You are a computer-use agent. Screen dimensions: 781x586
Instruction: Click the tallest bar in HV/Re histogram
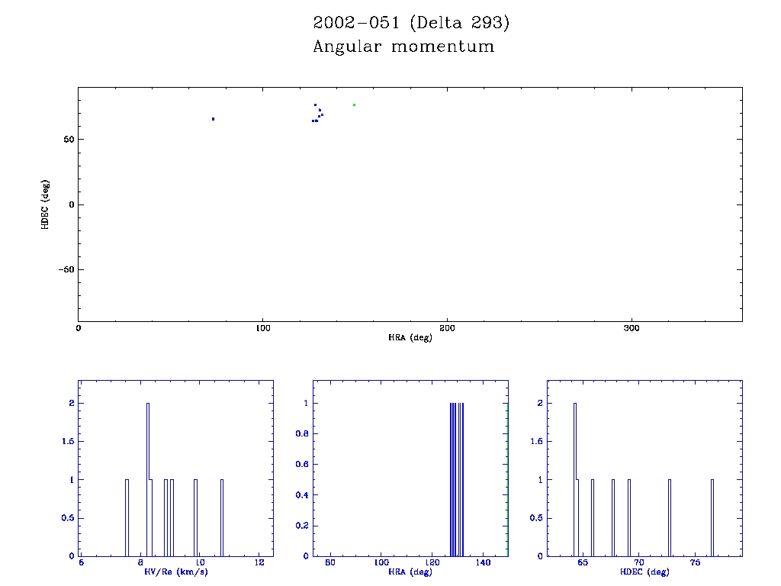coord(148,479)
